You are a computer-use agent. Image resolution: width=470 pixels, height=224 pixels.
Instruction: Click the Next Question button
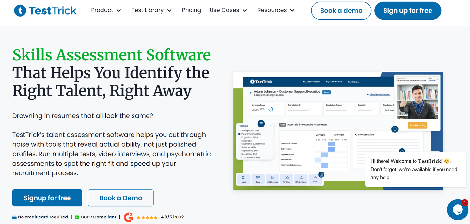coord(433,79)
